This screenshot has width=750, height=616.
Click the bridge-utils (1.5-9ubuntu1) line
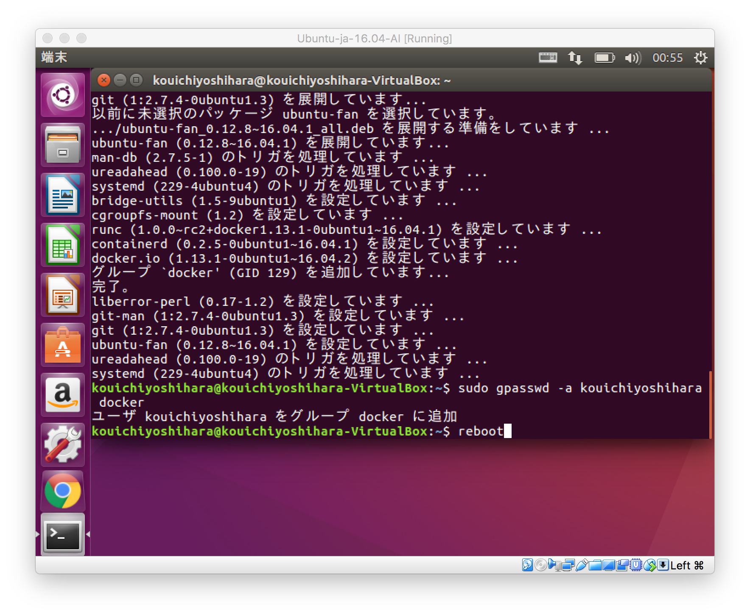[x=274, y=200]
